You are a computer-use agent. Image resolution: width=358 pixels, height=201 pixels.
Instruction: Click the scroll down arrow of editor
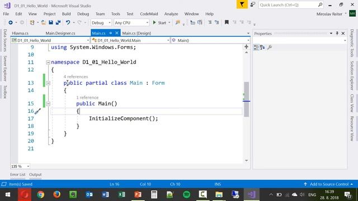246,161
